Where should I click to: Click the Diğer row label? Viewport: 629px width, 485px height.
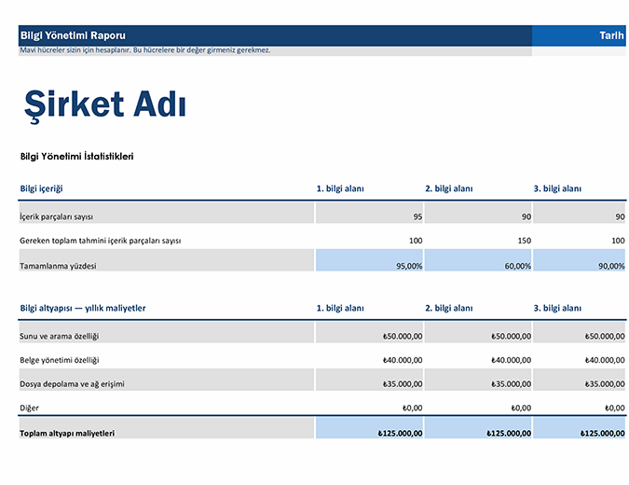click(x=30, y=408)
